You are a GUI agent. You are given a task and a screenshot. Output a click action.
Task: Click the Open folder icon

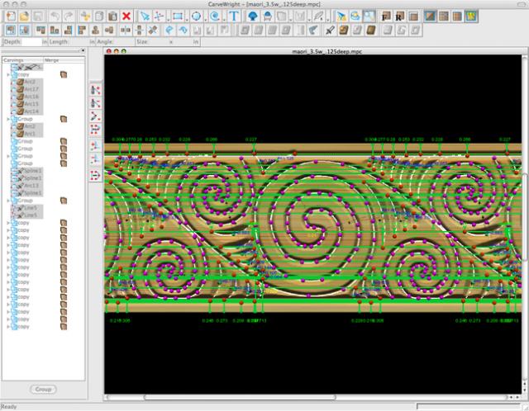[24, 16]
